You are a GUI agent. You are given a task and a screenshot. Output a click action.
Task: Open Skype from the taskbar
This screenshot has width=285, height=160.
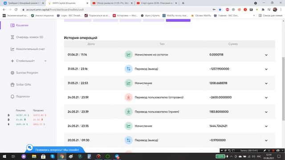tap(53, 156)
